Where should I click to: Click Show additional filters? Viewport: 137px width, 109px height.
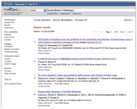coord(13,84)
